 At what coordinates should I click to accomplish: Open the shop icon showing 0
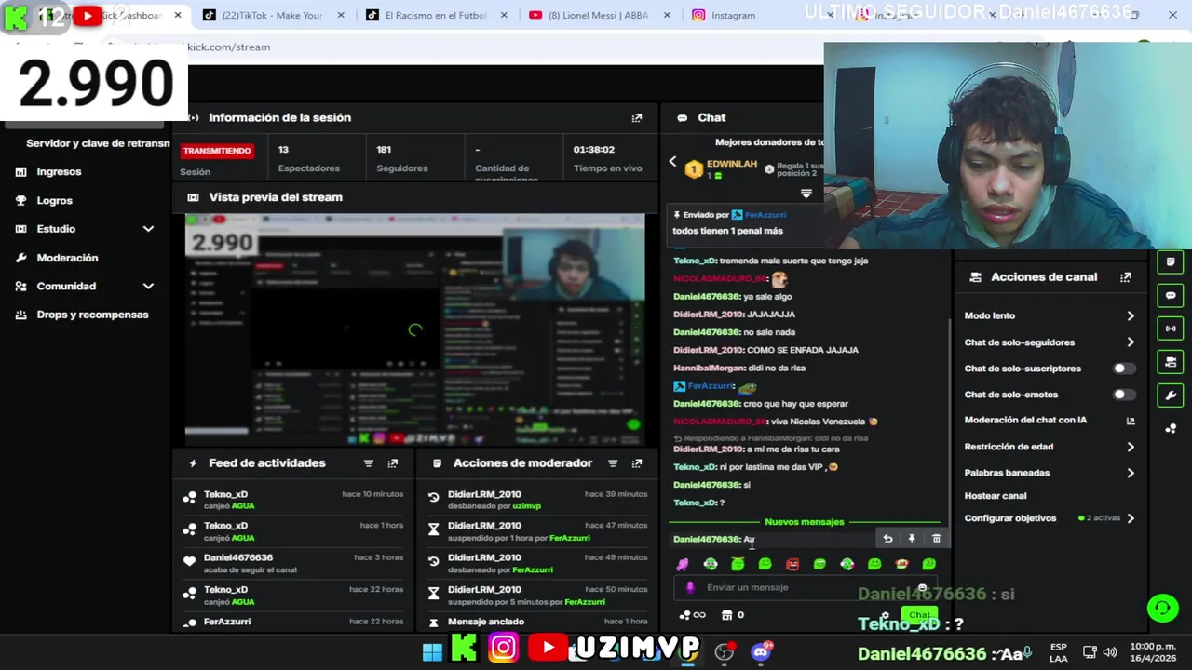pos(733,615)
